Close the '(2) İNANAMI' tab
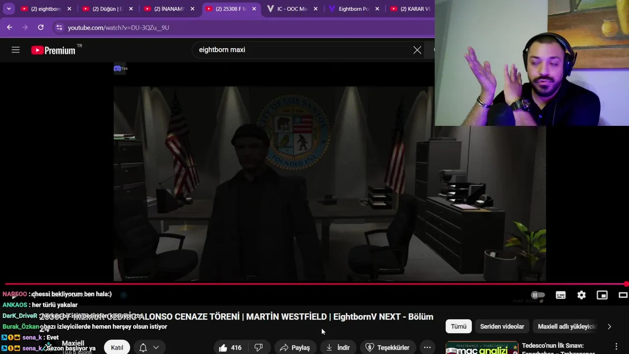Viewport: 629px width, 354px height. [192, 9]
